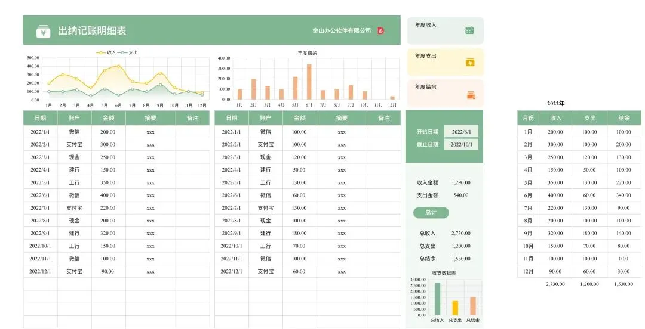The height and width of the screenshot is (329, 645).
Task: Click the 支出 column header in monthly table
Action: [x=590, y=118]
